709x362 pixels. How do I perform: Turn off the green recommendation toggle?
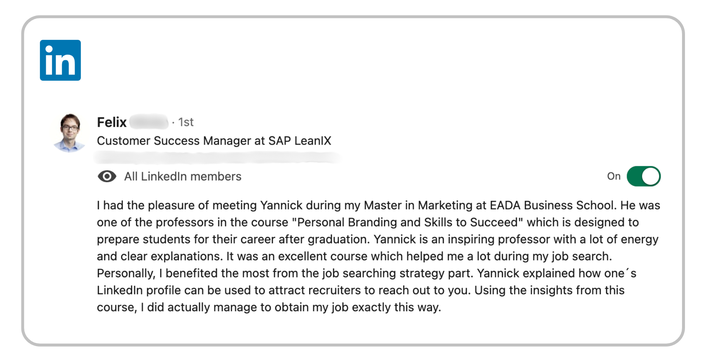pyautogui.click(x=643, y=176)
